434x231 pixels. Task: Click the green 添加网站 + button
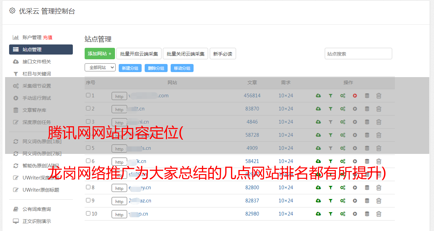click(100, 54)
